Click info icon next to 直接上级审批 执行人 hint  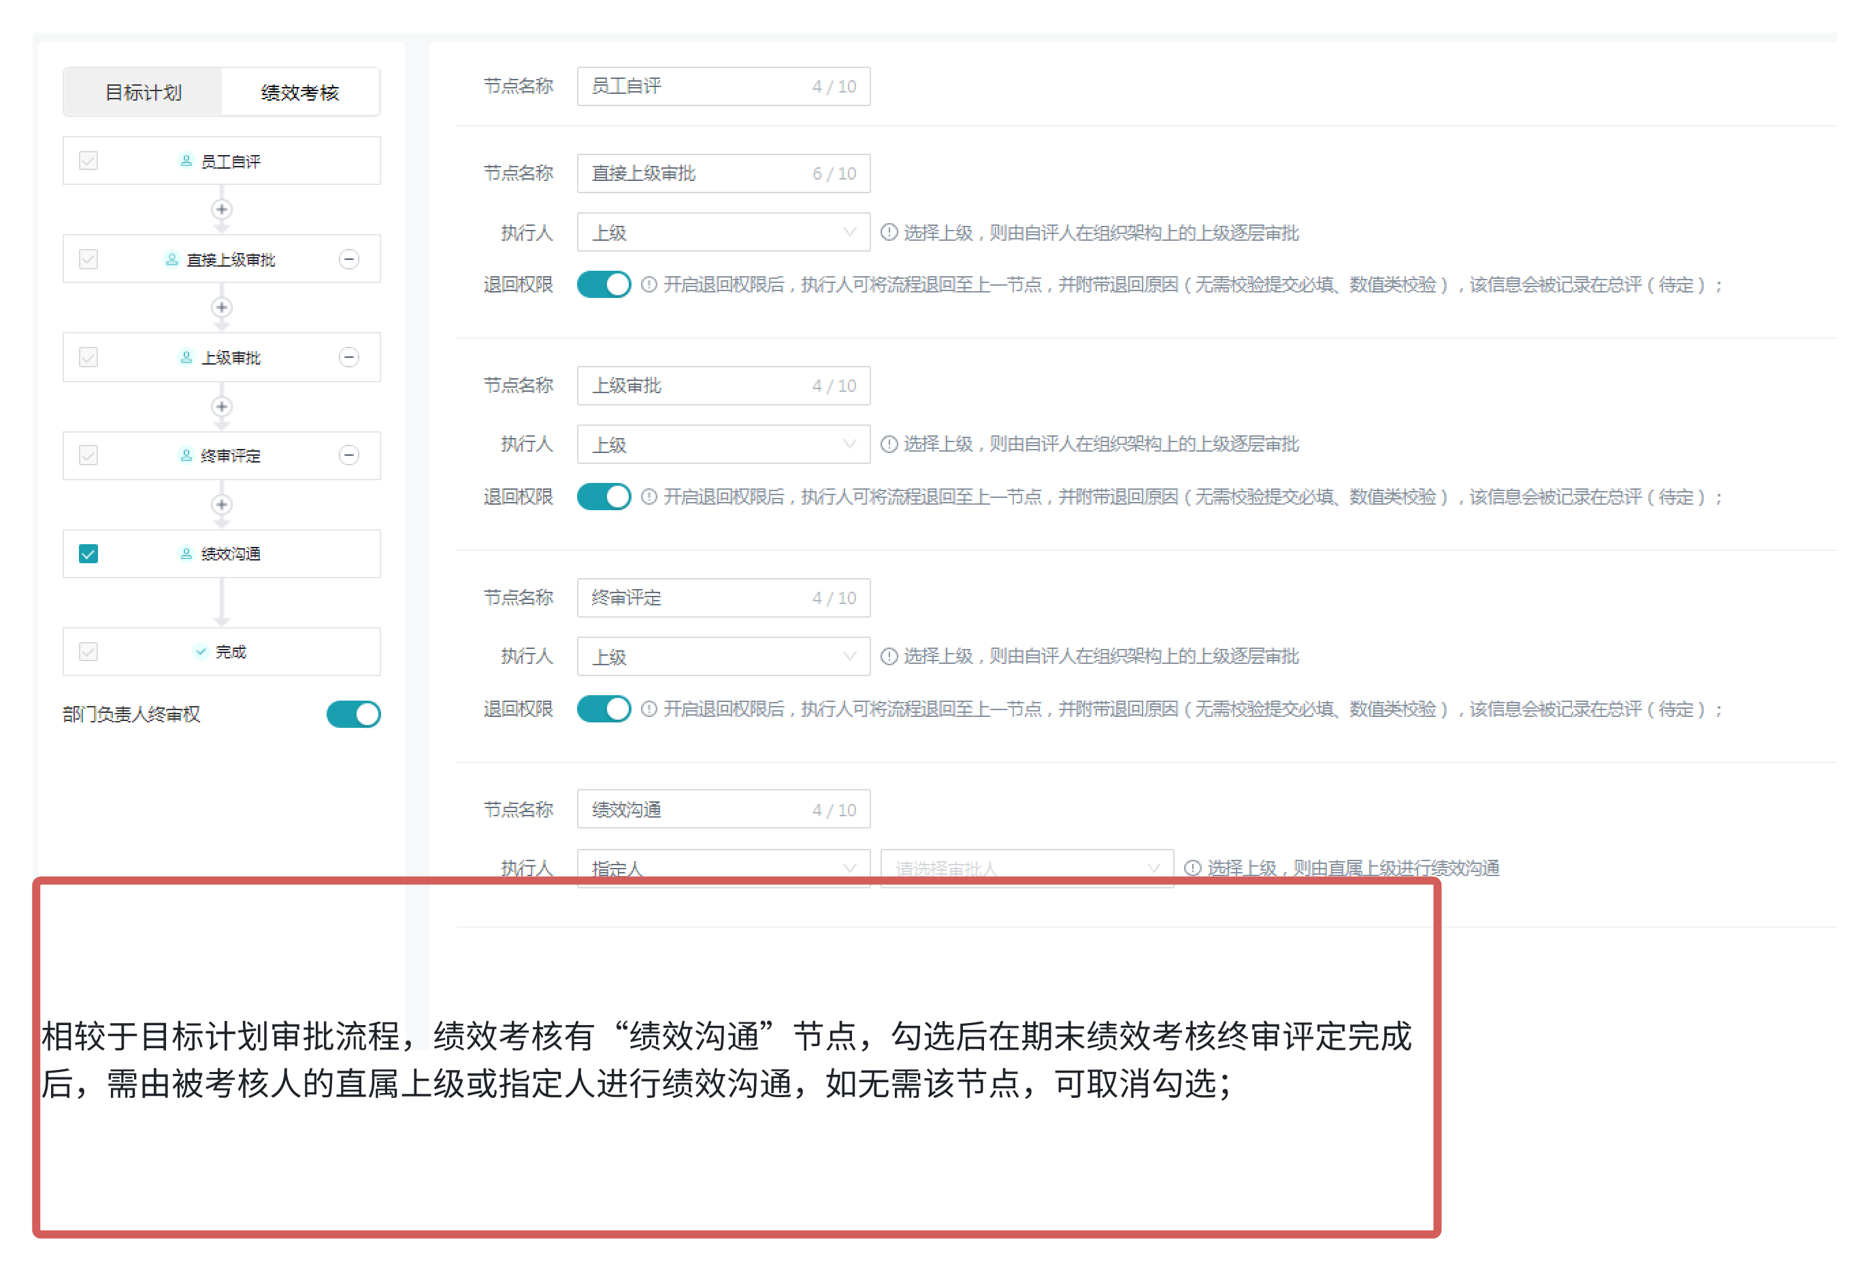coord(888,233)
